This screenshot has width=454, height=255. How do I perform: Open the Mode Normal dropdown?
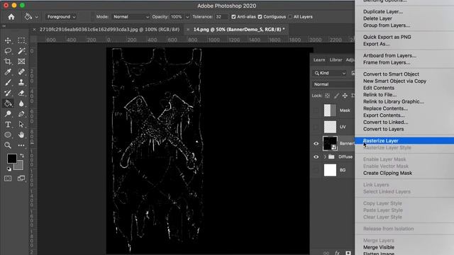pyautogui.click(x=131, y=17)
